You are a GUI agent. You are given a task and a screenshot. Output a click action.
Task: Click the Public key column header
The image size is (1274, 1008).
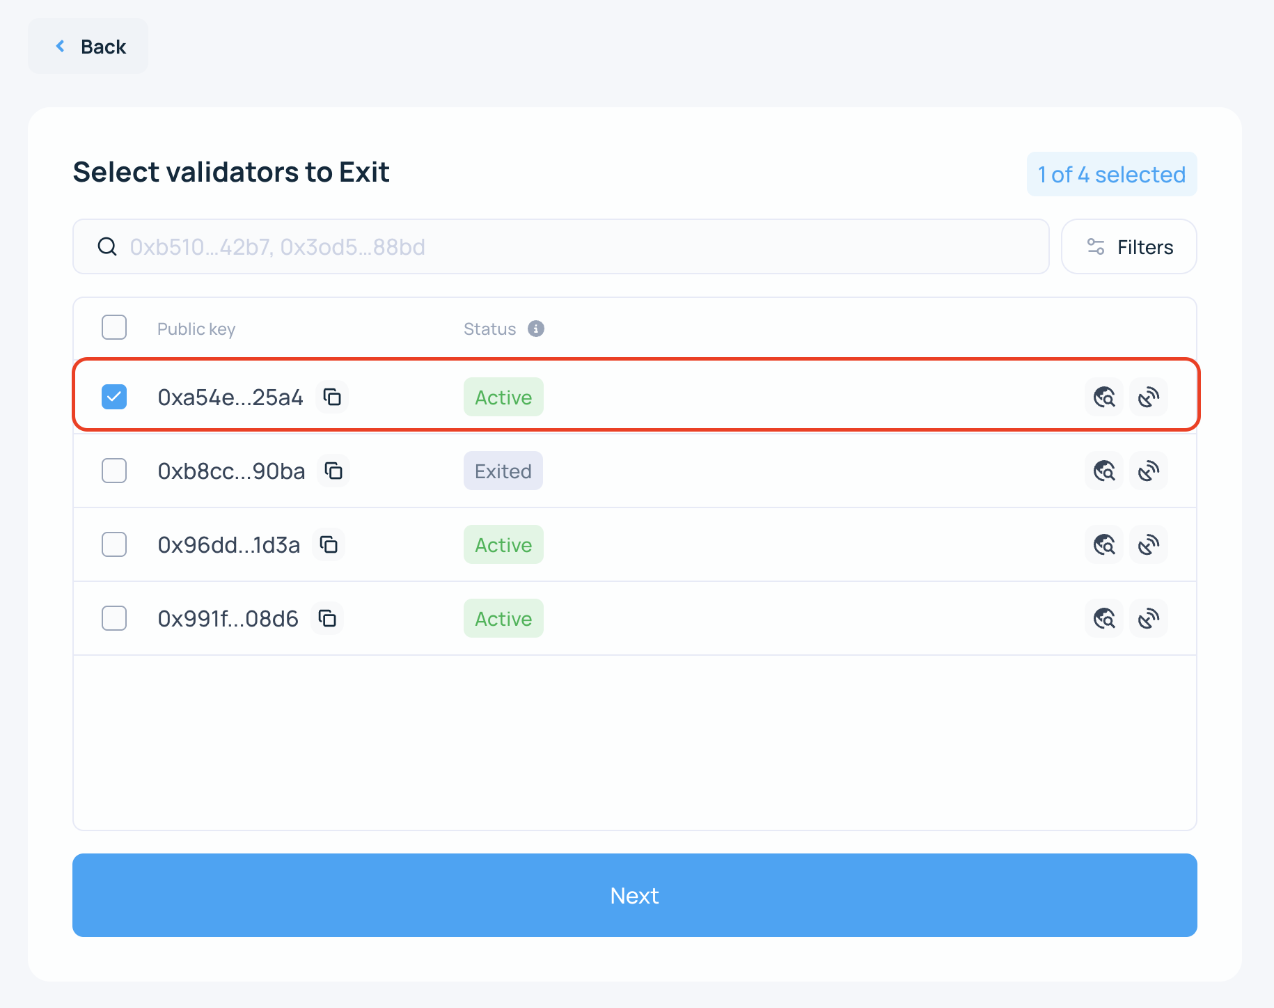pos(196,329)
